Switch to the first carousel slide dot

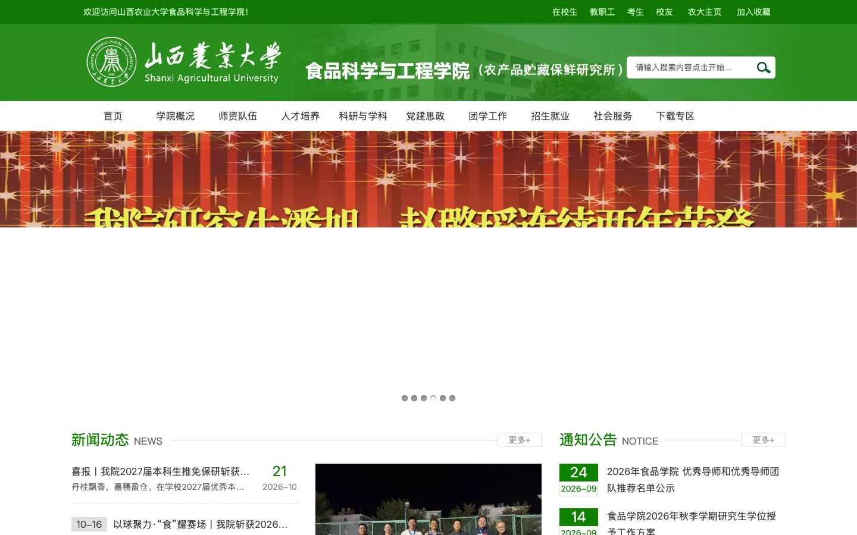pos(405,398)
